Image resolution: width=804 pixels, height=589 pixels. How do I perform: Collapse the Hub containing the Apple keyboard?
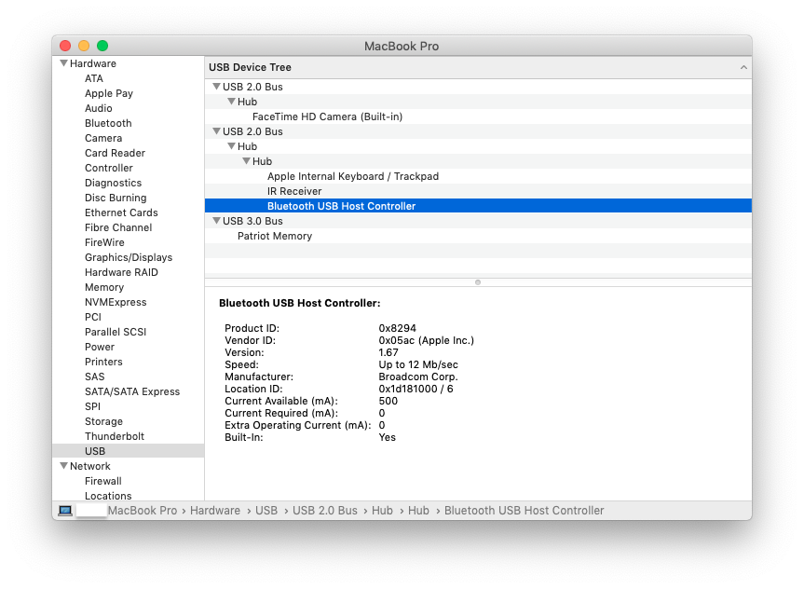246,161
